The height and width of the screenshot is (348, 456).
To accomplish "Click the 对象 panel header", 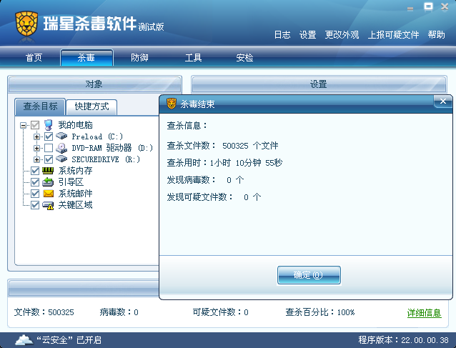I will 94,84.
